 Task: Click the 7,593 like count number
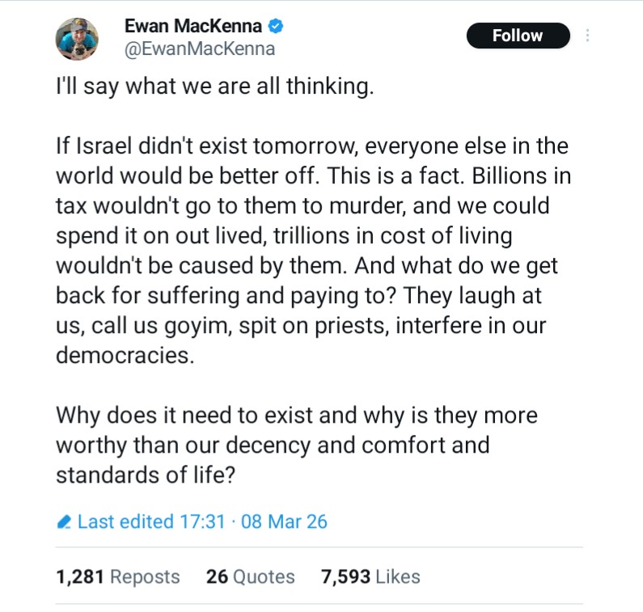(345, 576)
